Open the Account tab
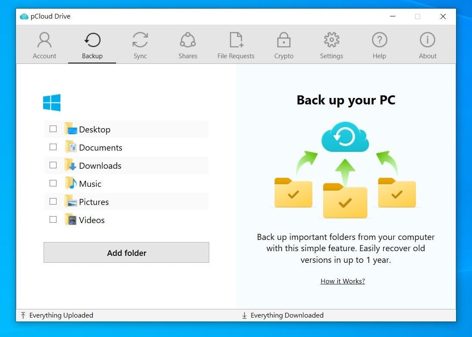472x337 pixels. pyautogui.click(x=44, y=45)
